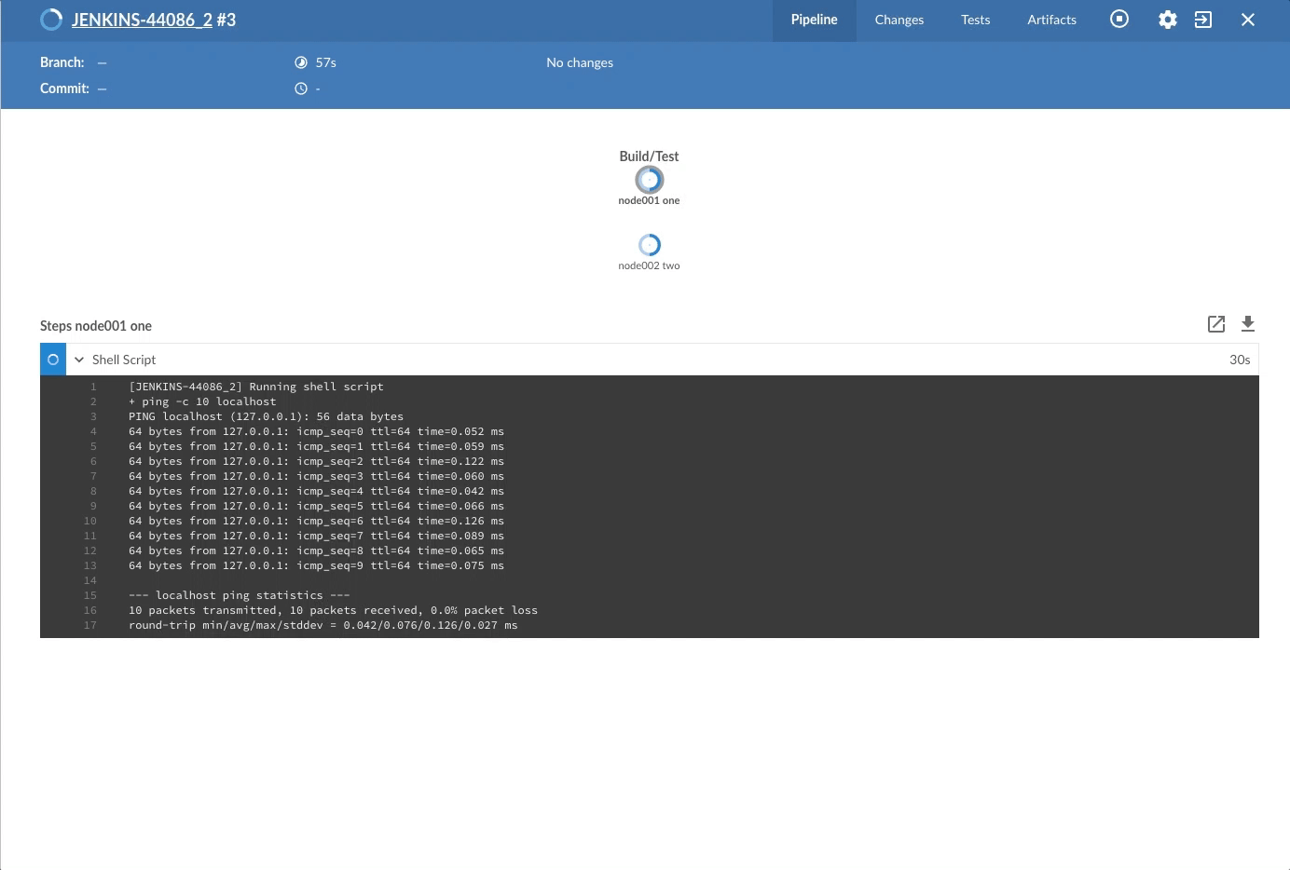
Task: Click the completed time clock icon
Action: (301, 88)
